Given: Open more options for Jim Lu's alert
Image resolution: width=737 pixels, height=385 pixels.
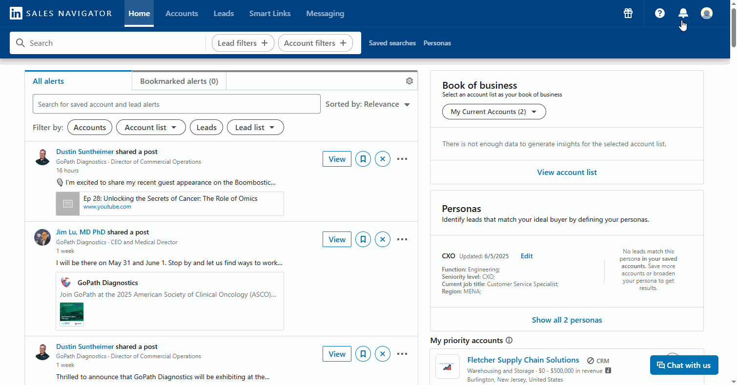Looking at the screenshot, I should (x=402, y=239).
